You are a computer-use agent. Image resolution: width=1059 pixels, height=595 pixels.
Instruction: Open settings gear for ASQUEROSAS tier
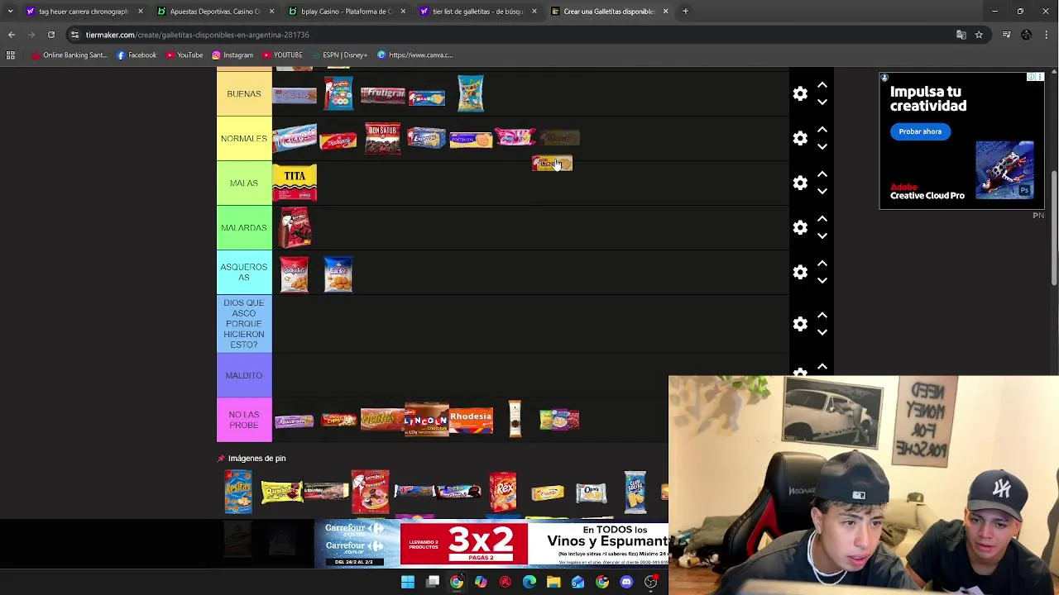coord(800,272)
